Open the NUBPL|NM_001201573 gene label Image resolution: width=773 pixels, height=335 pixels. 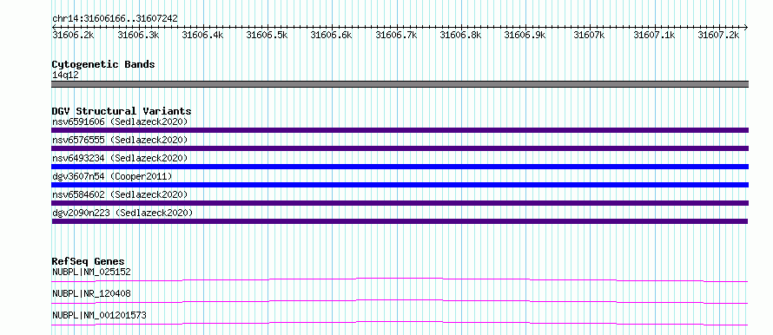(x=100, y=315)
